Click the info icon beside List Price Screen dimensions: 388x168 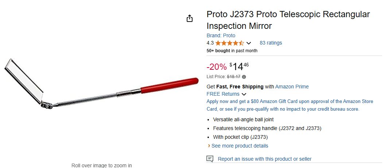[244, 77]
